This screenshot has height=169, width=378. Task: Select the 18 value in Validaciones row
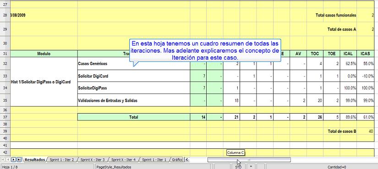tap(231, 100)
